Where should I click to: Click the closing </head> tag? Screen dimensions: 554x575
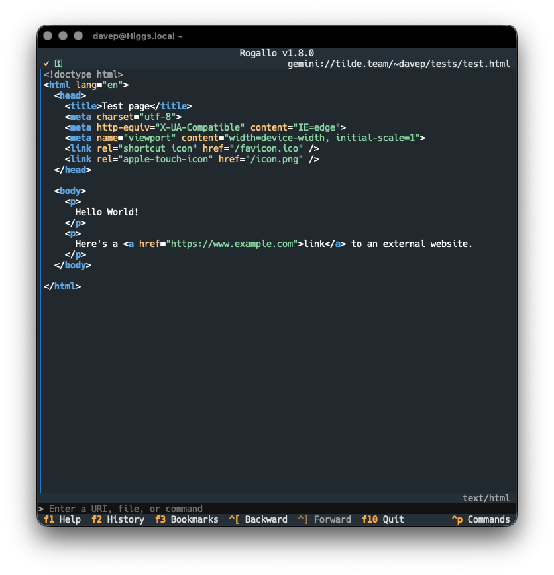73,170
